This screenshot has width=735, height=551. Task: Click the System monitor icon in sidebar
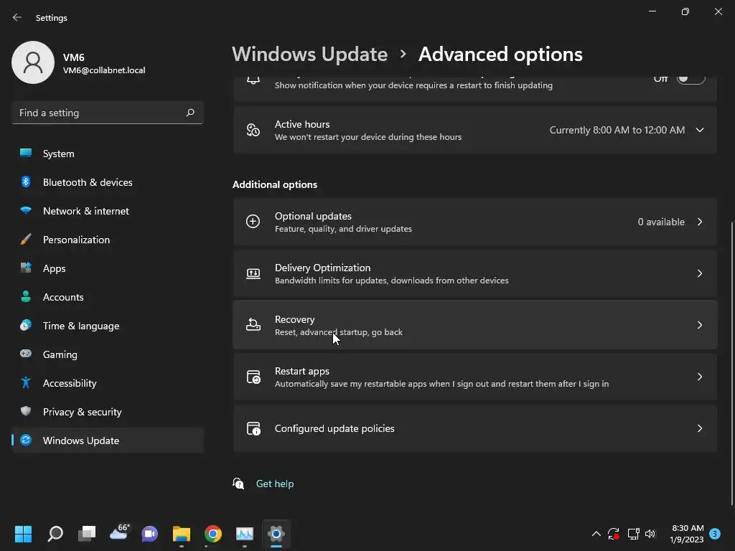click(26, 153)
